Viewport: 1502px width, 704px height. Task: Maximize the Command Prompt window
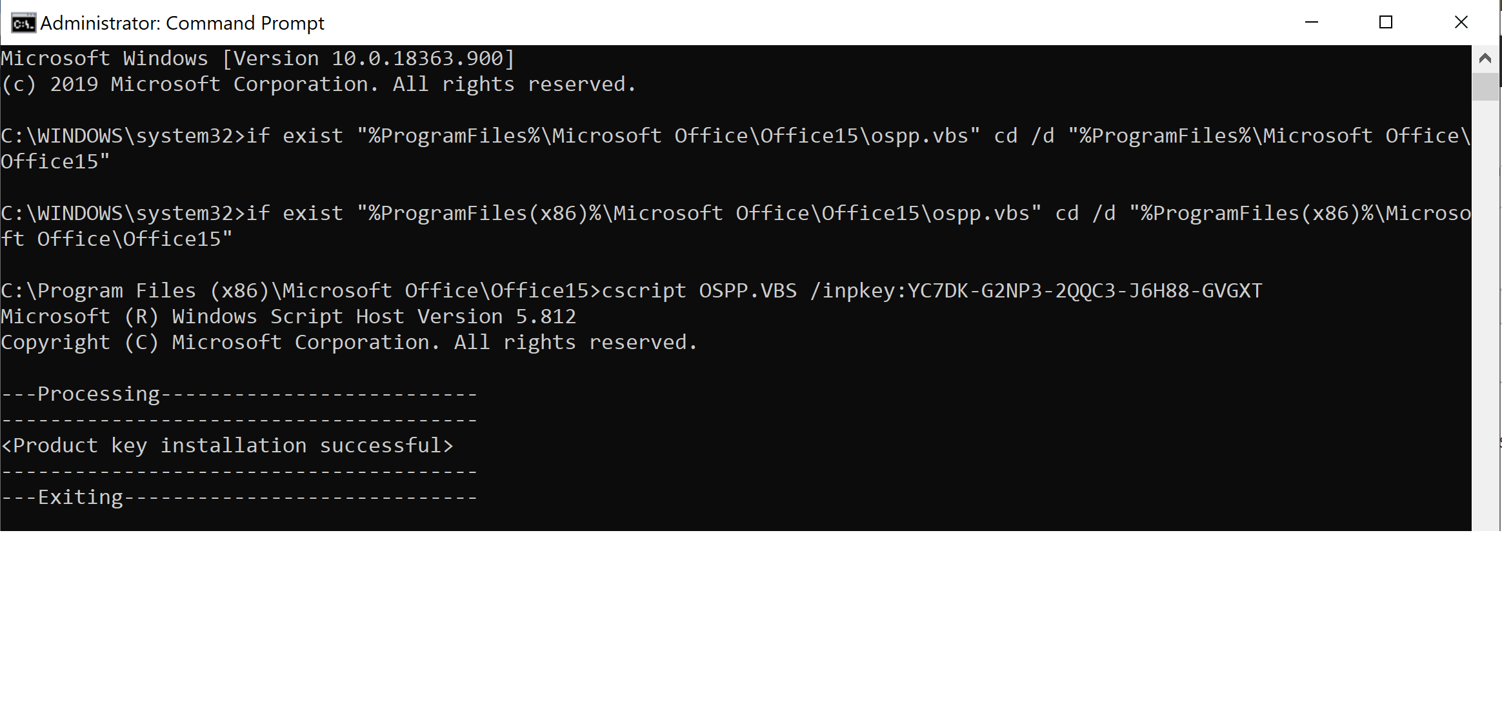[1385, 23]
